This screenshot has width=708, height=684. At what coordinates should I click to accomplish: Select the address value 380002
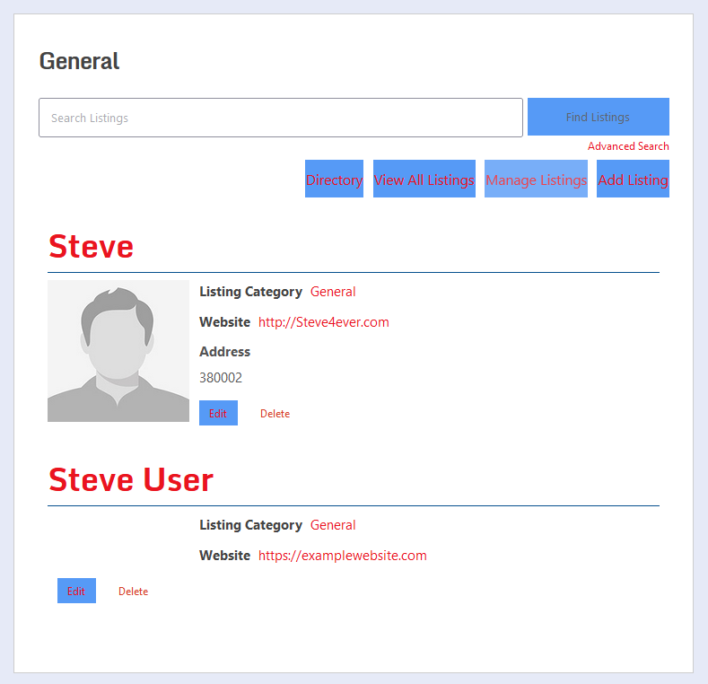(221, 378)
